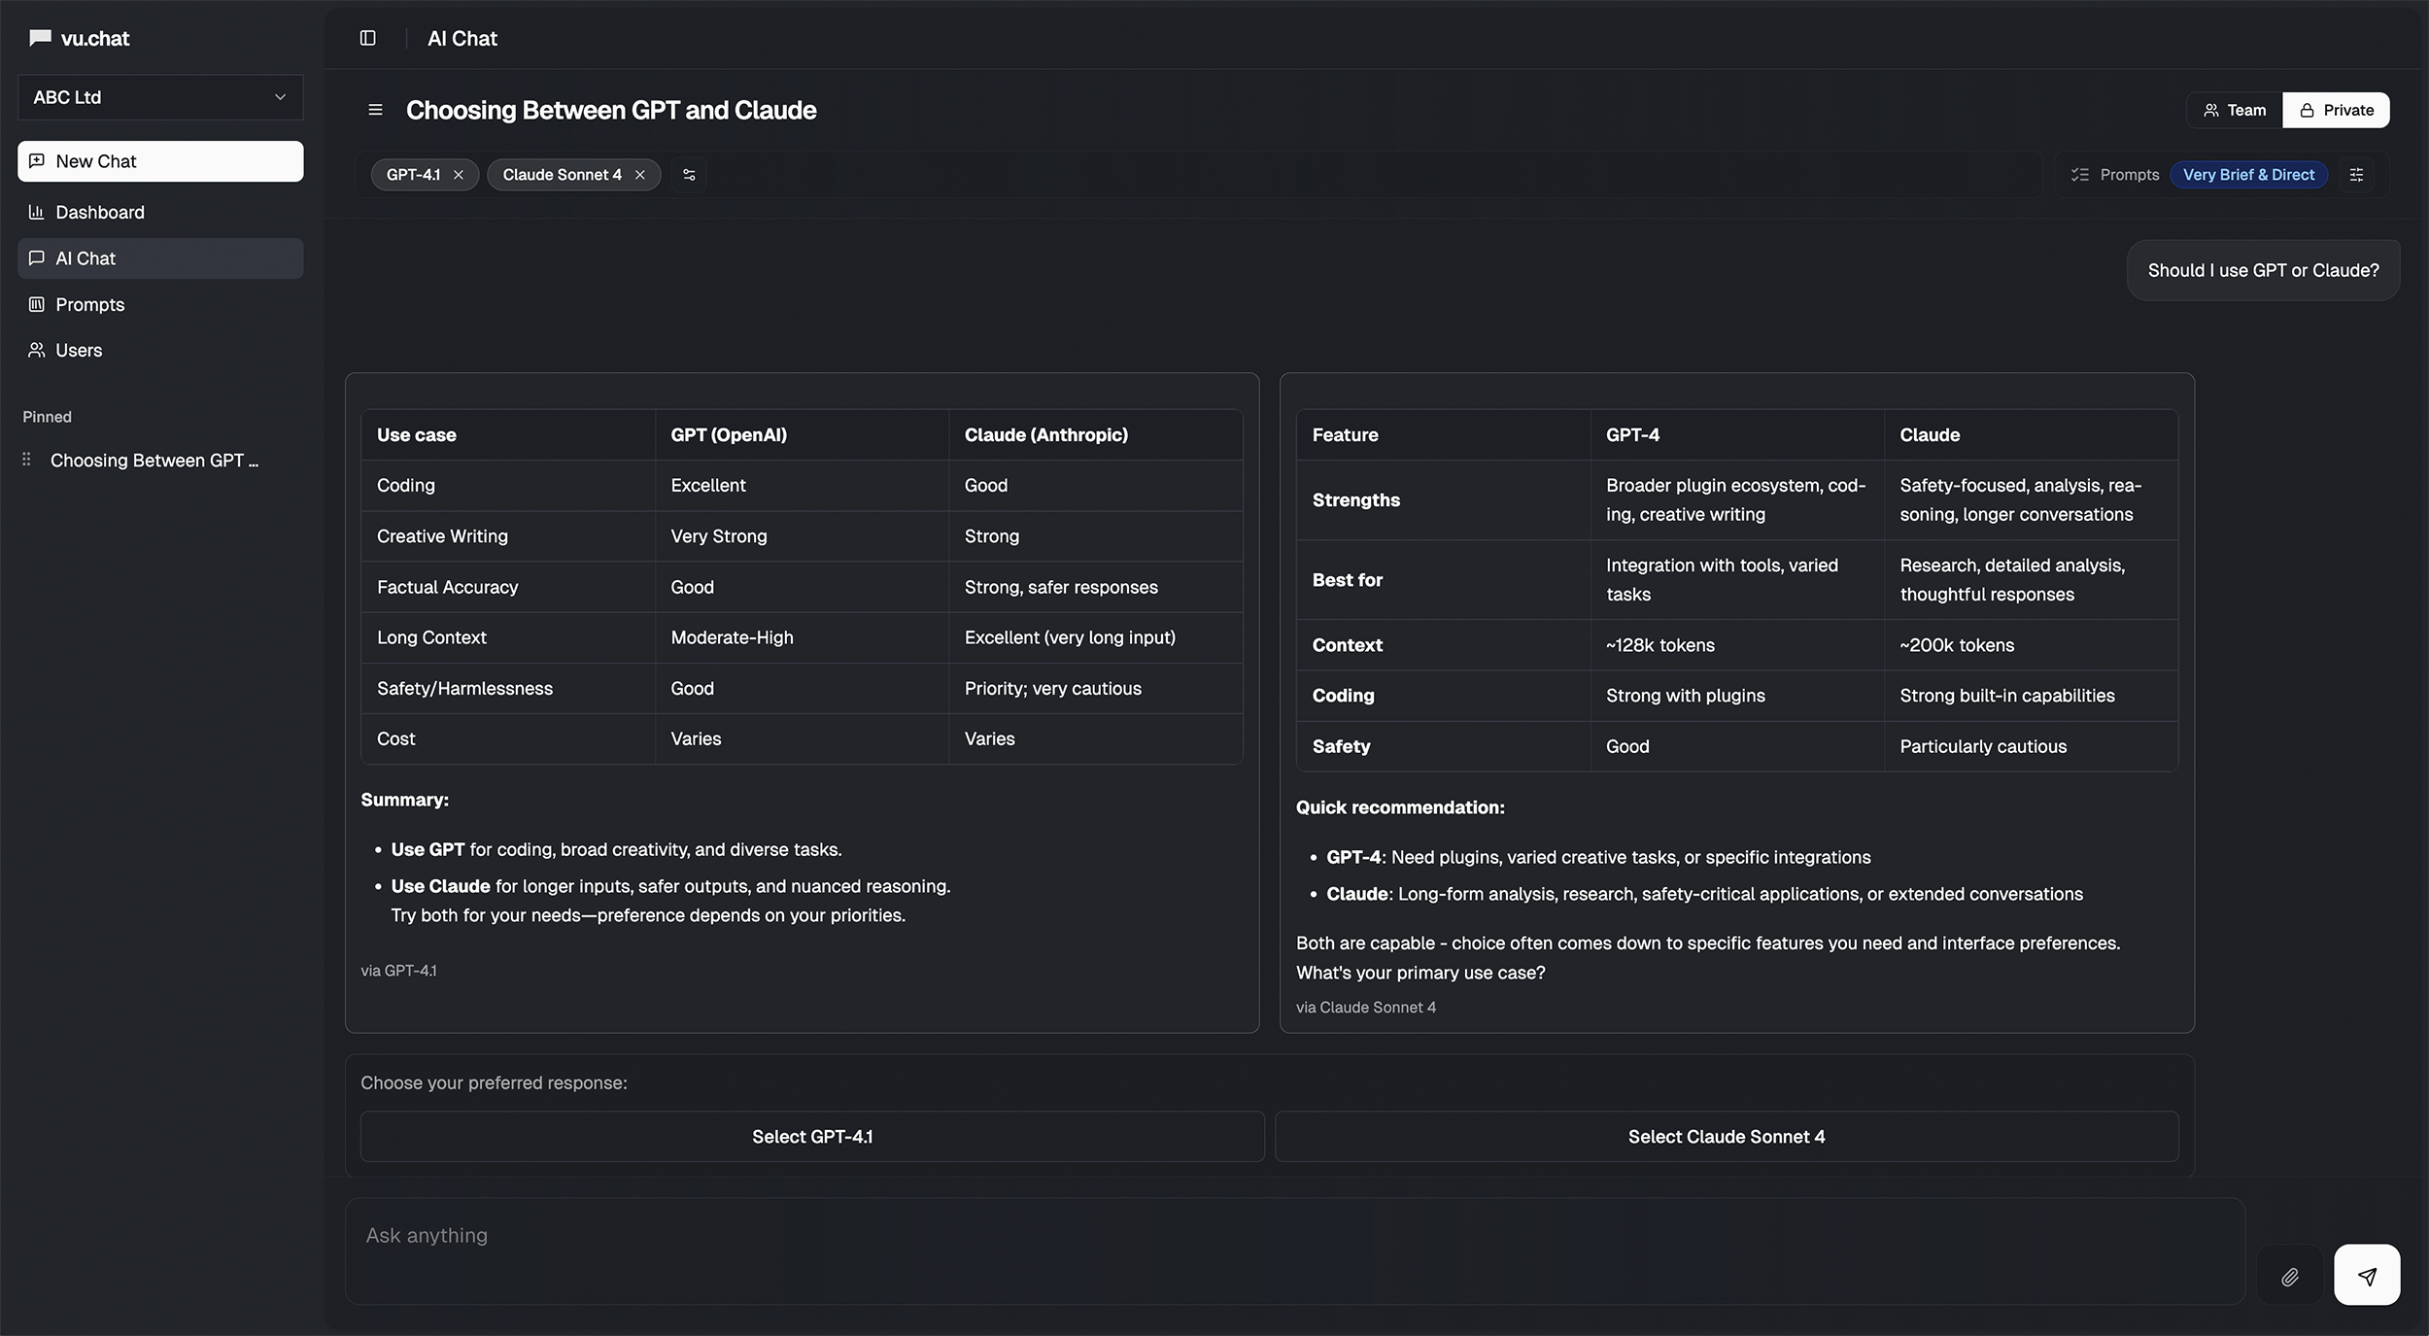Viewport: 2429px width, 1336px height.
Task: Click the Safety/Harmlessness row label
Action: point(464,688)
